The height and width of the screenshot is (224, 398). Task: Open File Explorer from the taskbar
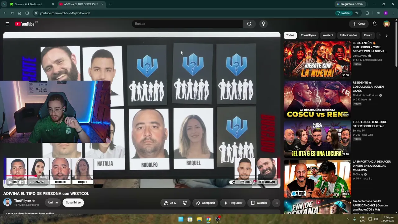pos(199,219)
